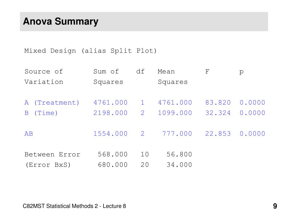Click mean square '777.000'
Viewport: 288px width, 216px height.
(177, 134)
